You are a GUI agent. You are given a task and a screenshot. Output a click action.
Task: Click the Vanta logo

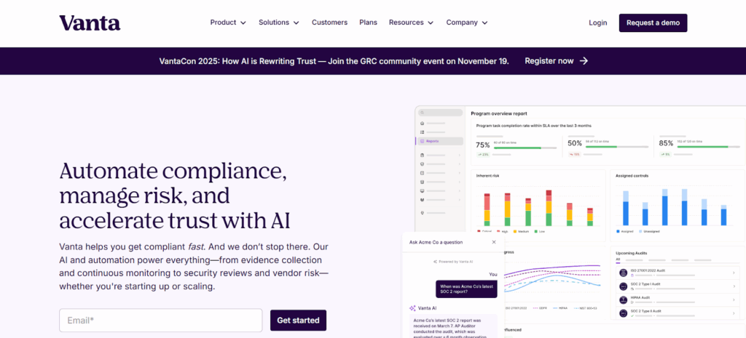click(x=90, y=23)
